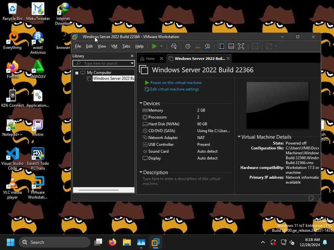The width and height of the screenshot is (334, 250).
Task: Select the Sound Card device
Action: [186, 151]
